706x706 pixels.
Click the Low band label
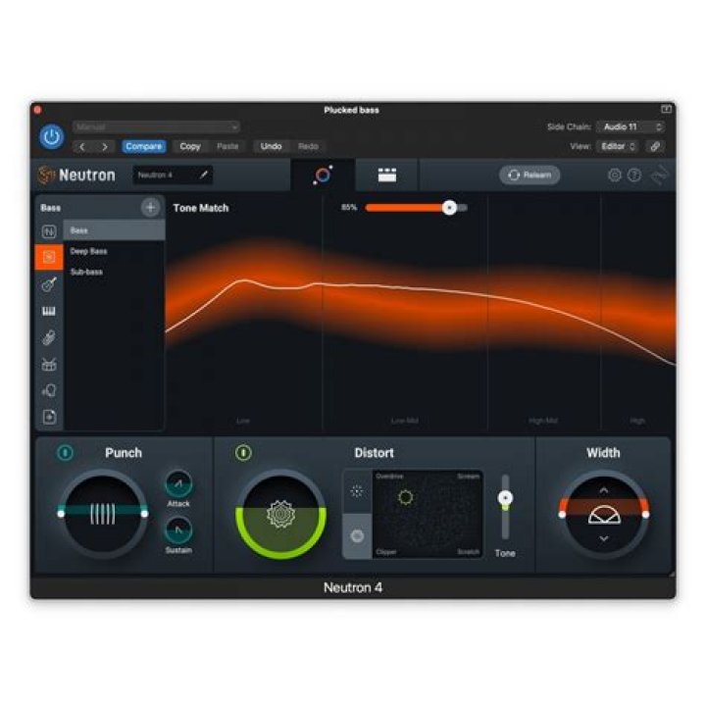click(x=243, y=421)
